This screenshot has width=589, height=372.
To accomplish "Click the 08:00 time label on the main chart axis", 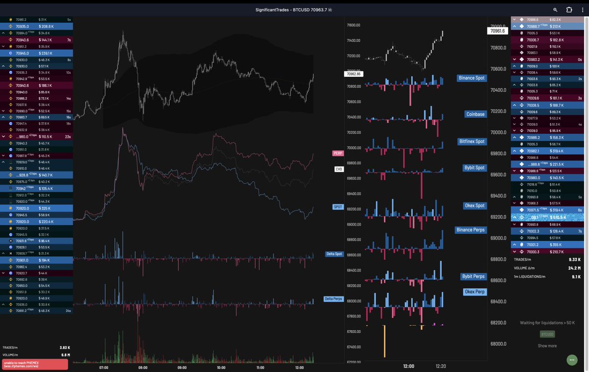I will coord(143,367).
